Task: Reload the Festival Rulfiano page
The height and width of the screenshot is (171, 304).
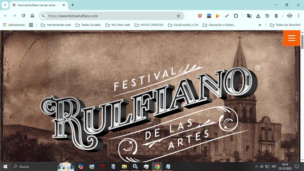Action: coord(23,16)
